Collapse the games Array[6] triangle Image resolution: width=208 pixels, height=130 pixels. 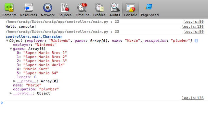point(11,49)
